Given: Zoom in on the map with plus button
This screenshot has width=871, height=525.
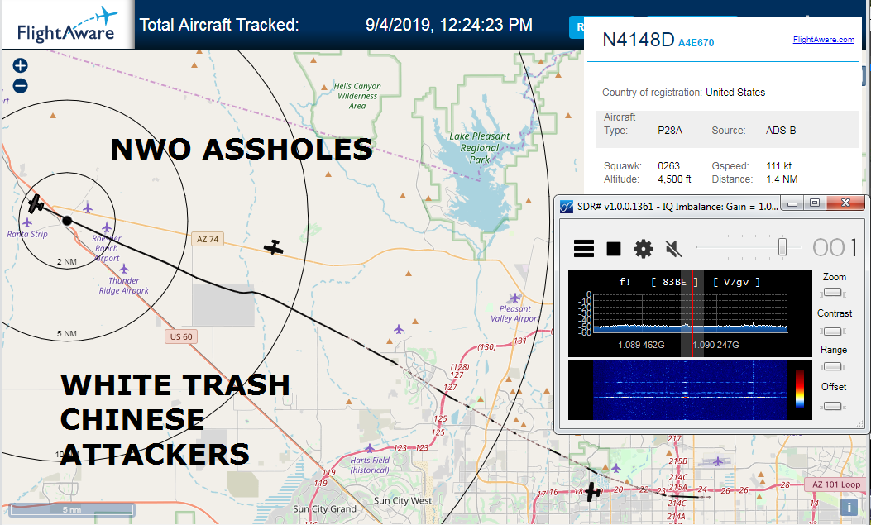Looking at the screenshot, I should [x=20, y=65].
